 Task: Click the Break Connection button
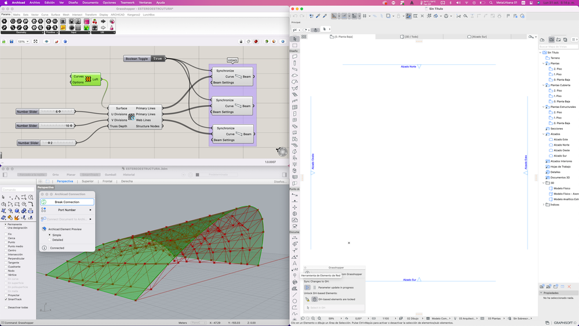pos(67,202)
